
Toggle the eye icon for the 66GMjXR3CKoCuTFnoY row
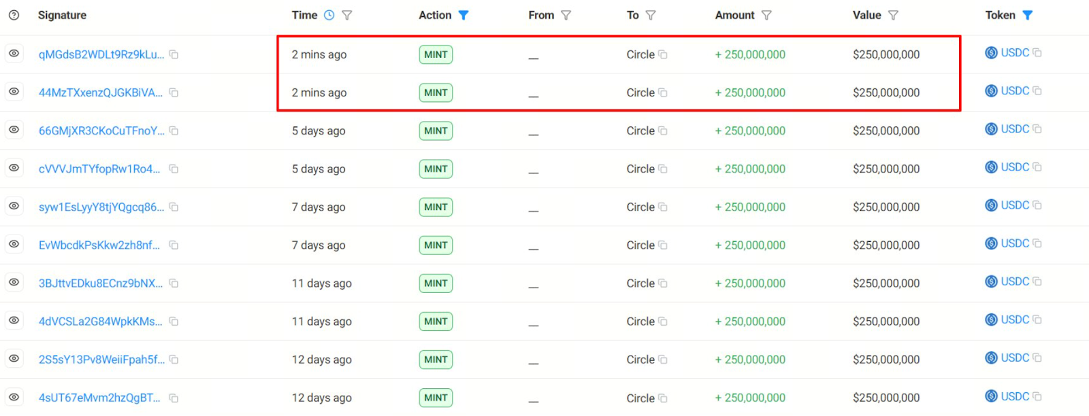pos(14,129)
